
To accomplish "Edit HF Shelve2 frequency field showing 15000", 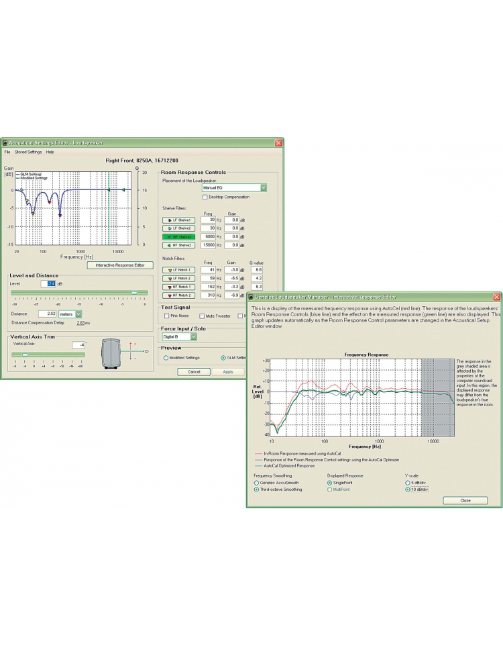I will [209, 245].
